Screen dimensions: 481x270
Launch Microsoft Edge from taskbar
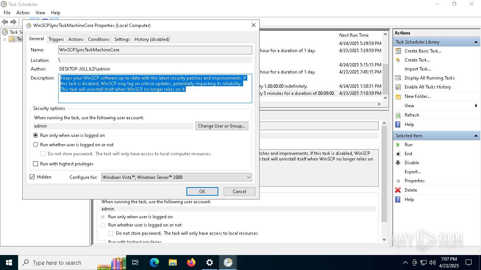[x=154, y=262]
